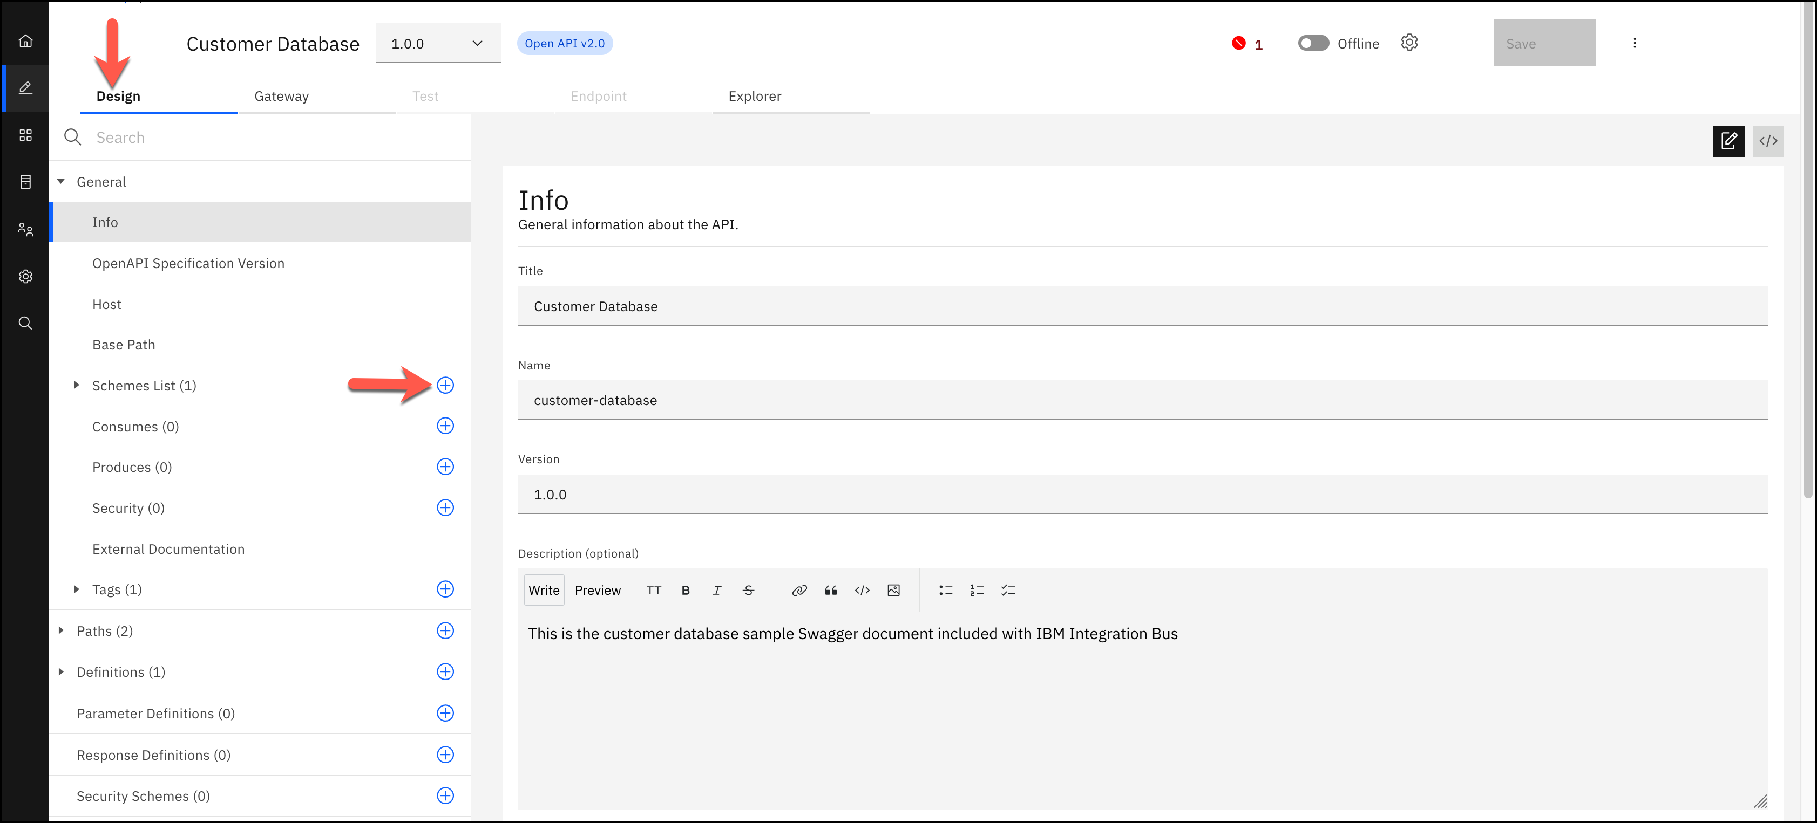Toggle the Offline status switch
The height and width of the screenshot is (823, 1817).
click(x=1311, y=43)
